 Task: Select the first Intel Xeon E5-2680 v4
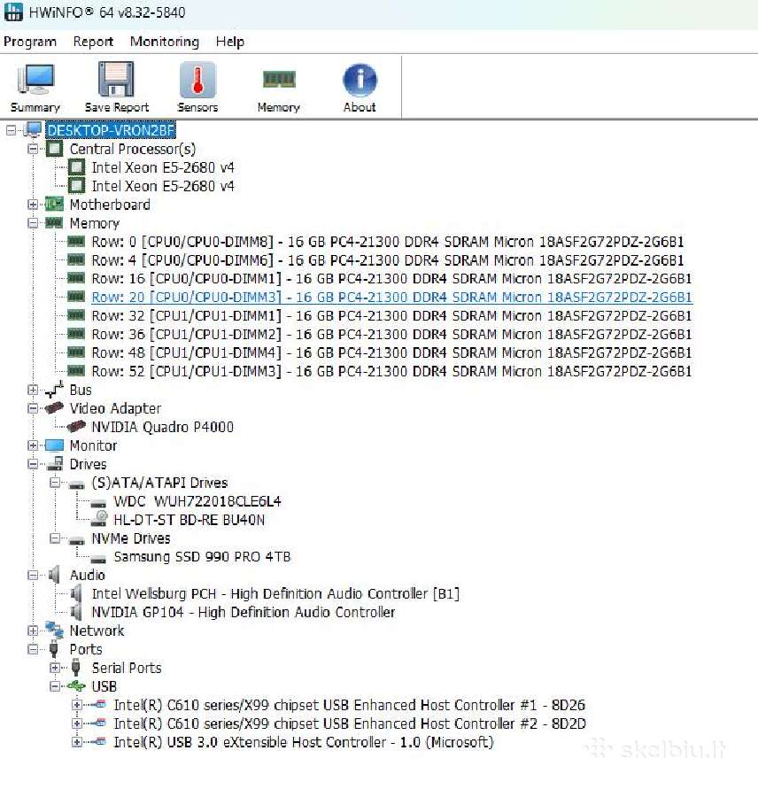163,167
